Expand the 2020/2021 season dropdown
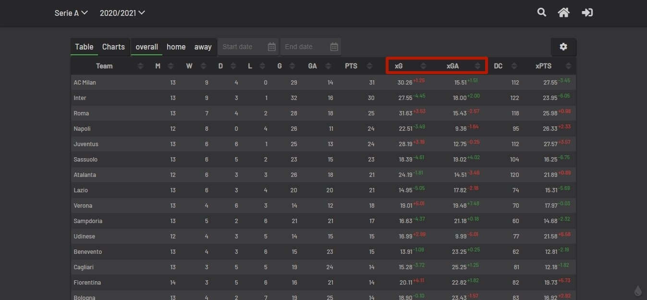This screenshot has height=300, width=647. coord(122,13)
